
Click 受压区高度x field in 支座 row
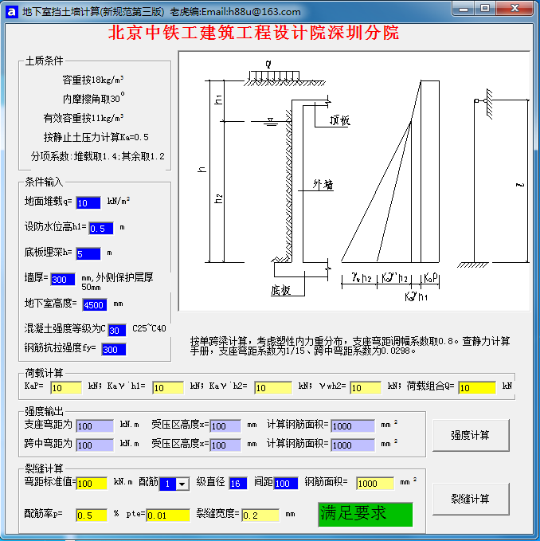[225, 426]
